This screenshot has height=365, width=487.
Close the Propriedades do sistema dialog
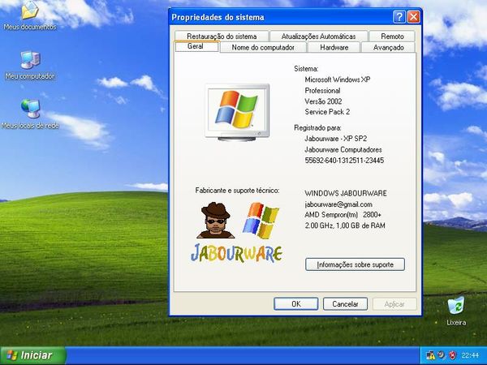(x=413, y=17)
